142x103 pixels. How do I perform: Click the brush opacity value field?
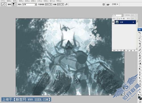[x=47, y=5]
